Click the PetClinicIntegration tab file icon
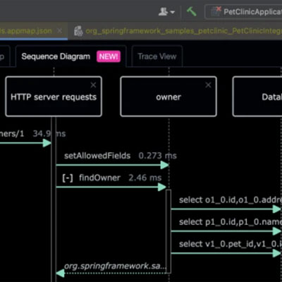Screen dimensions: 282x282 78,31
